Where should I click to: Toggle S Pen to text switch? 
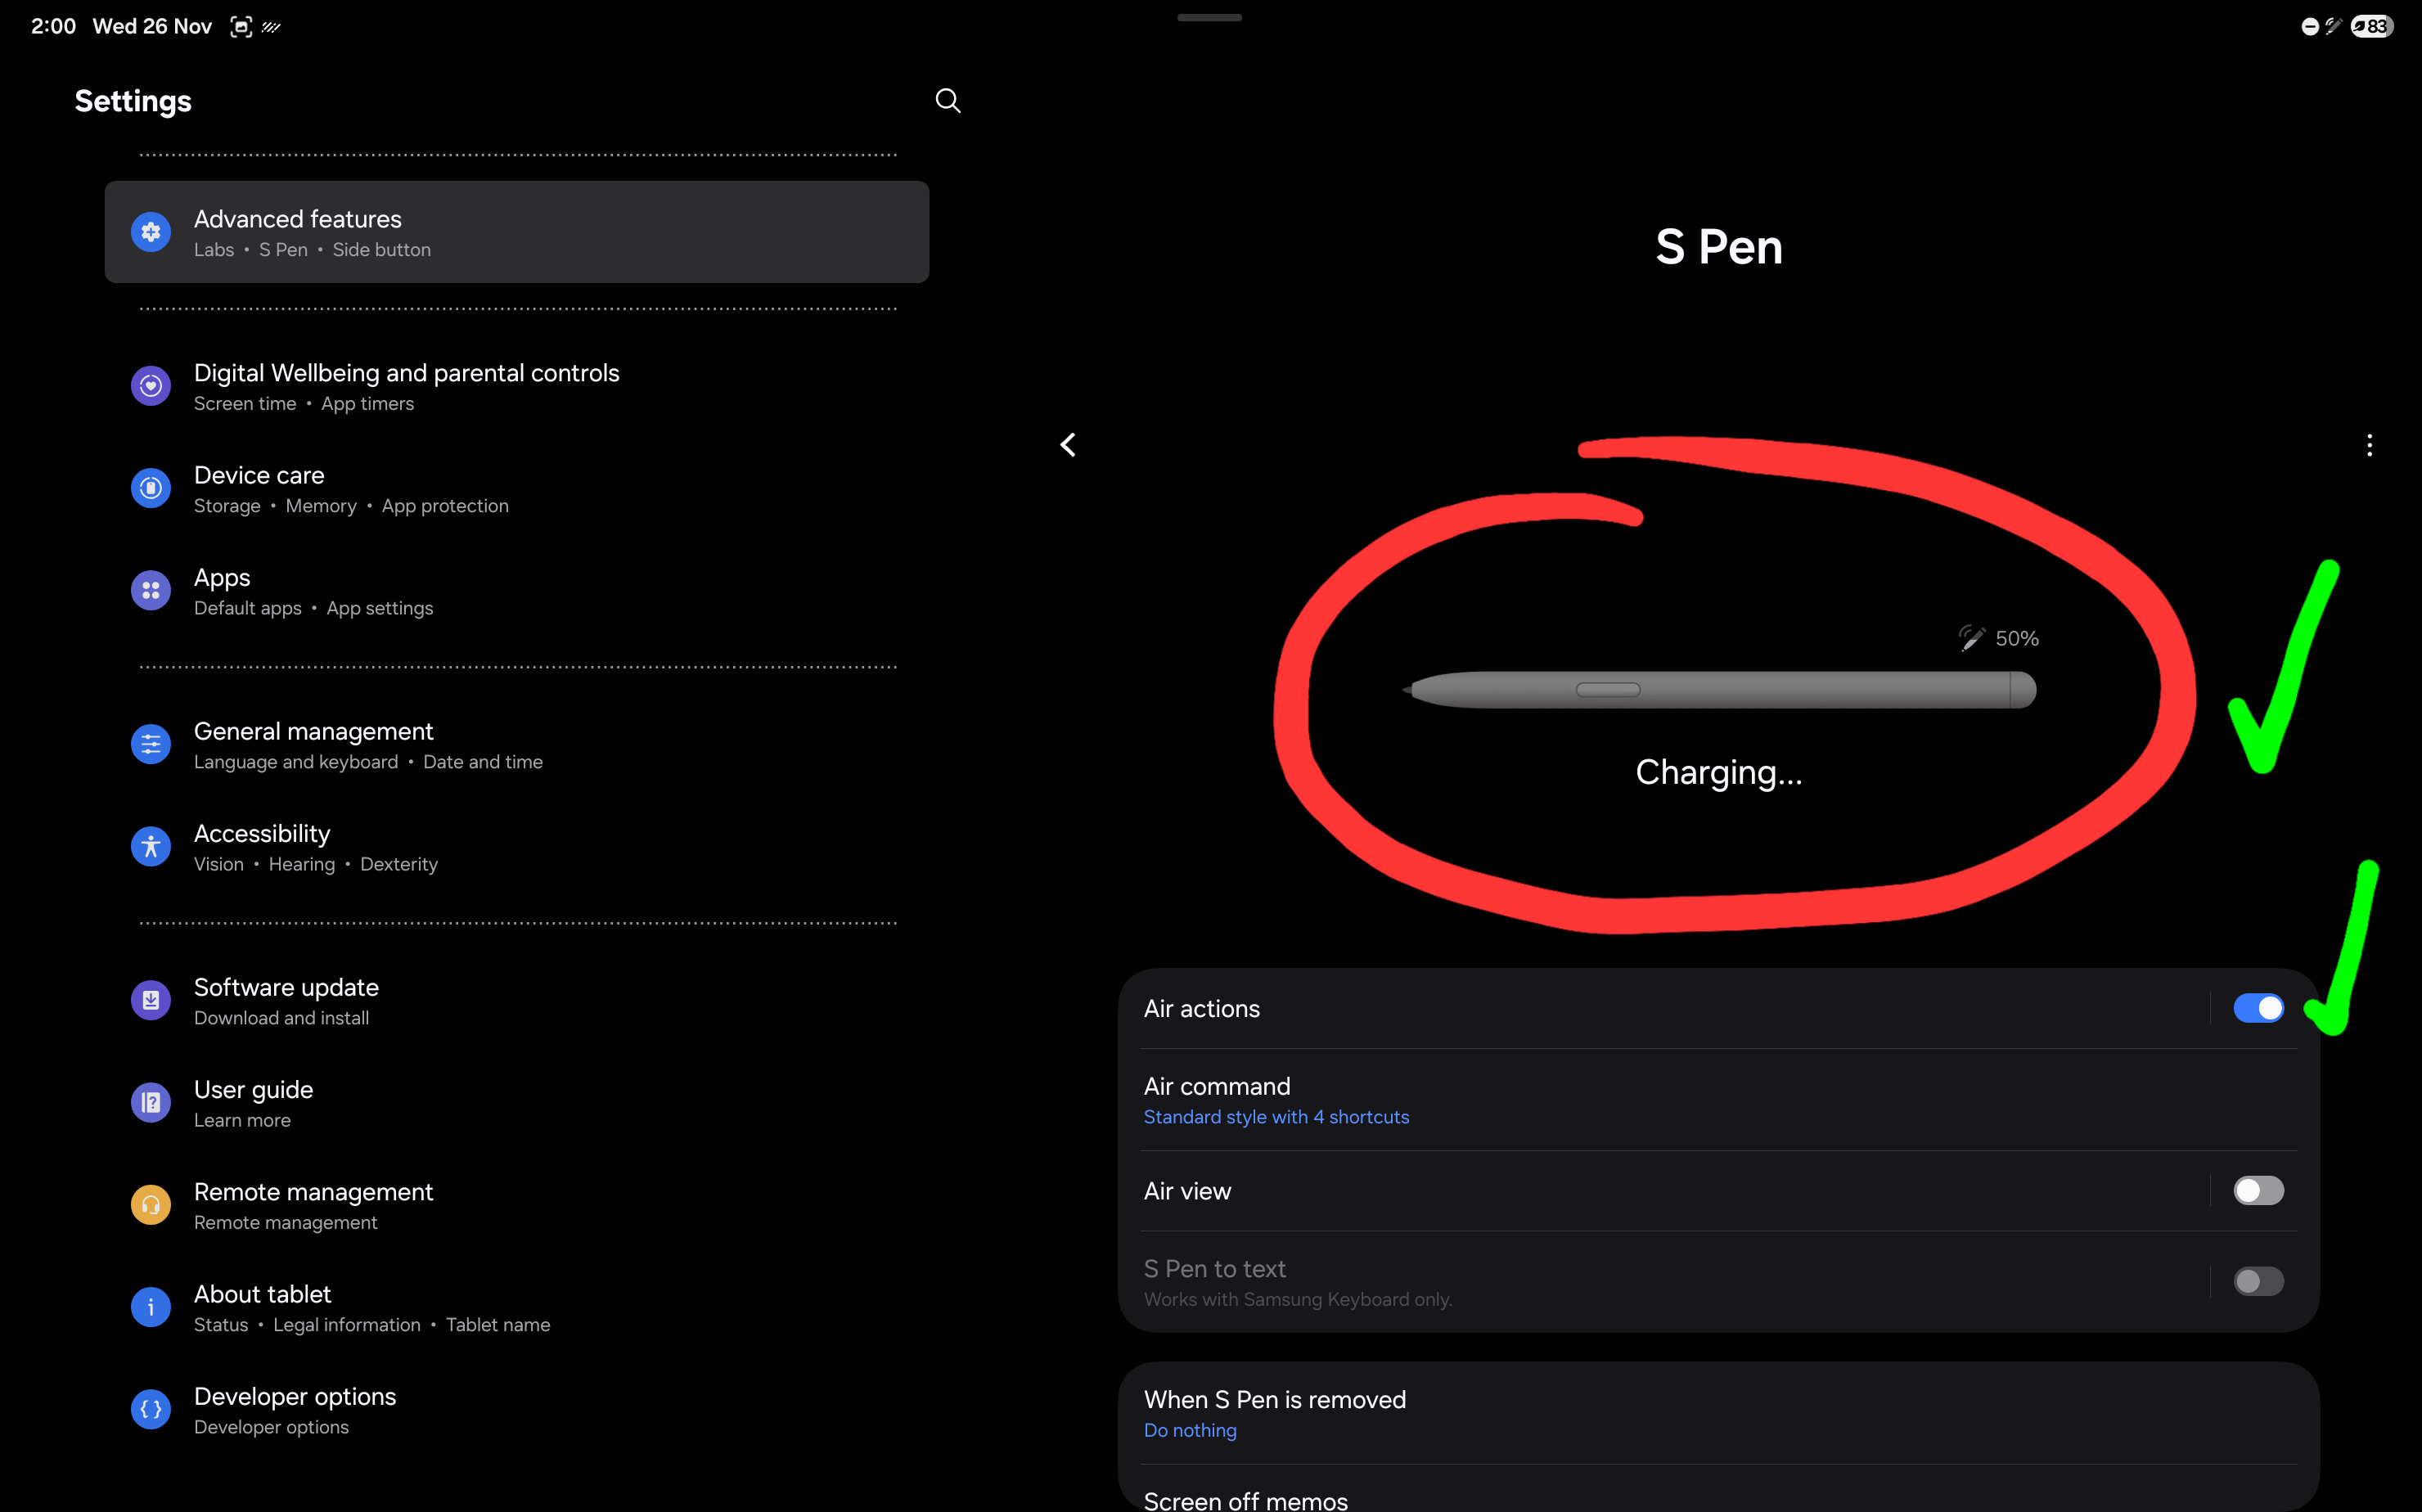point(2258,1281)
